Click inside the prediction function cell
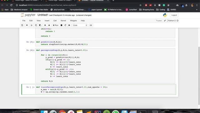 [x=105, y=43]
